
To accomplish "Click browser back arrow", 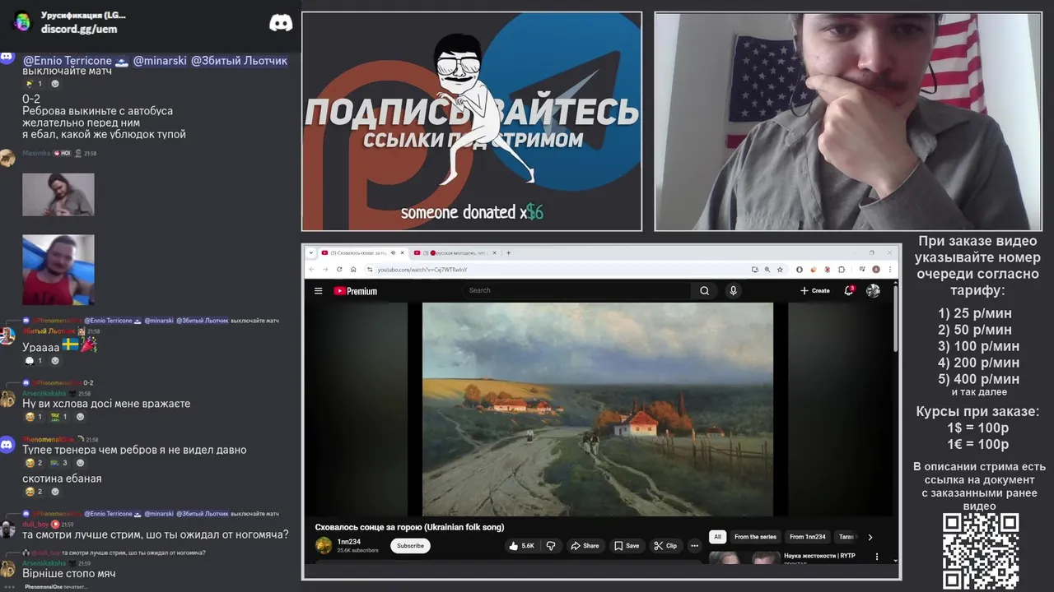I will (311, 269).
